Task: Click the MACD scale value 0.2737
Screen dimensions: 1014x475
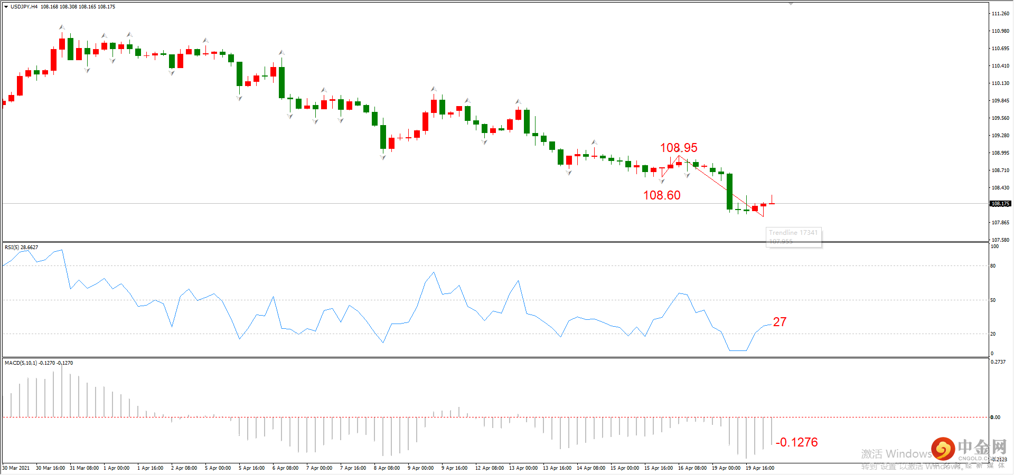Action: (x=998, y=362)
